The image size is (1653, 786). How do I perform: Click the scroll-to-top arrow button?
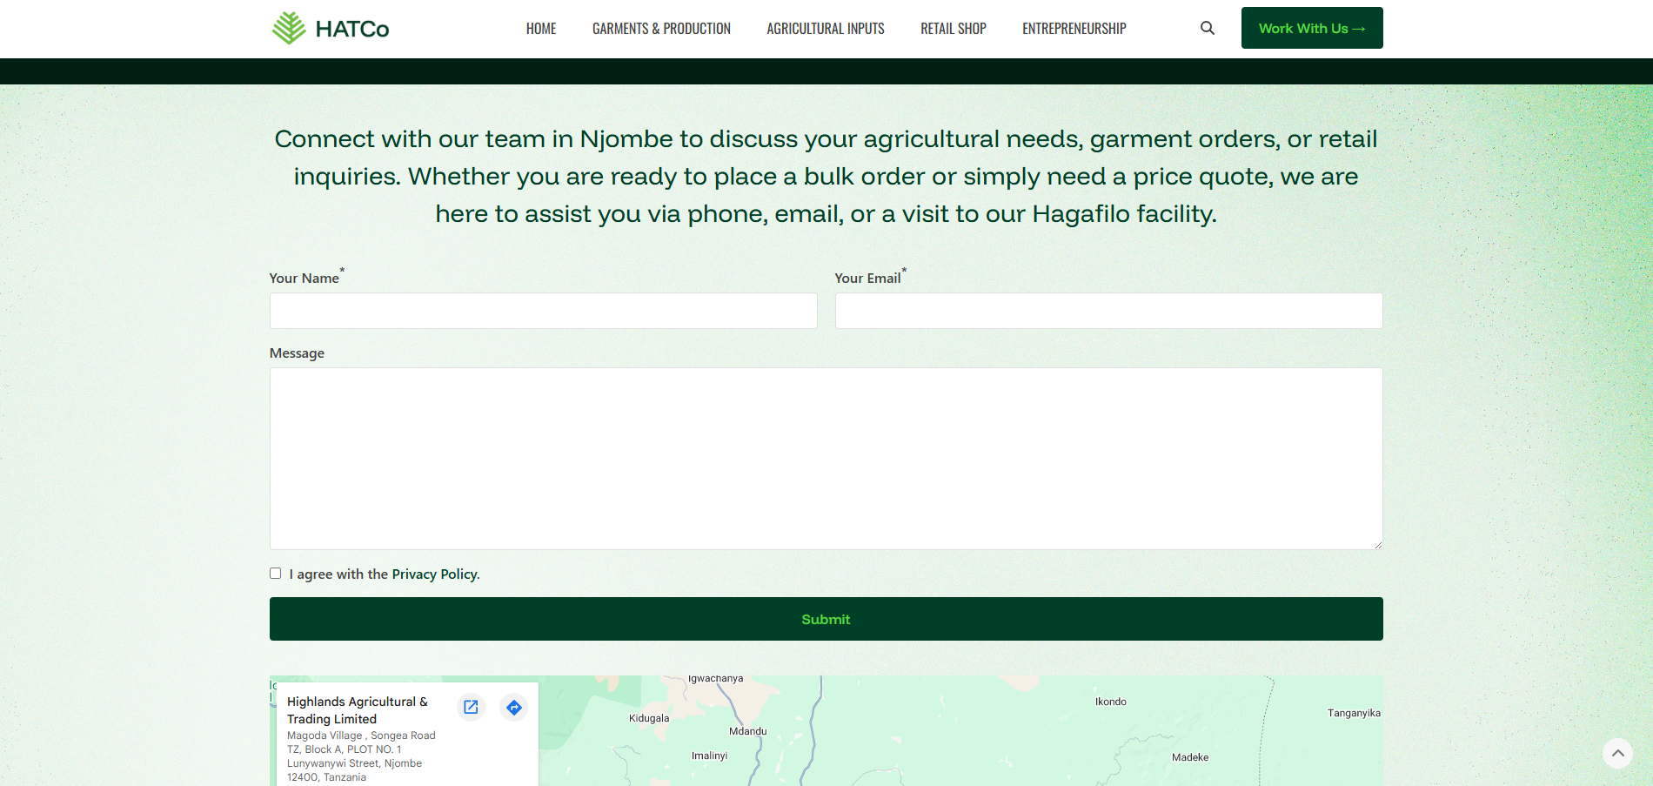point(1617,753)
